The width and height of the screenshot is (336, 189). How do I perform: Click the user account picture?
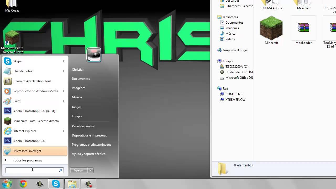coord(94,55)
